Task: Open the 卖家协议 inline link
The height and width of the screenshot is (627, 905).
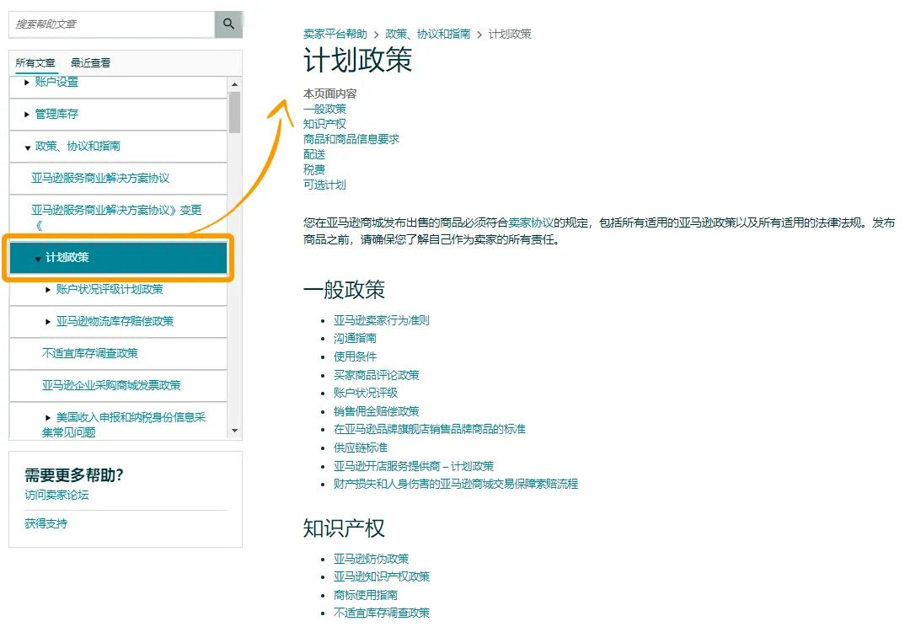Action: point(531,223)
